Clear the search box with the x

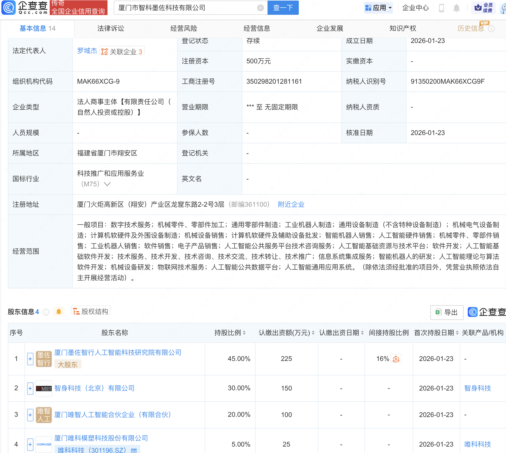click(261, 8)
